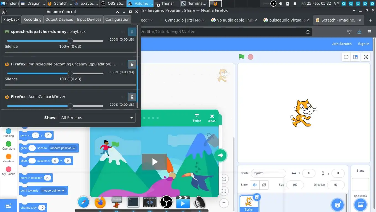
Task: Select the Operators block category
Action: 9,145
